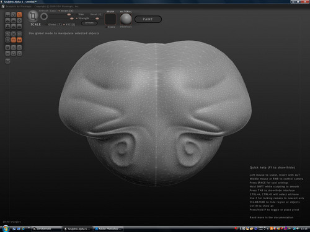Click the brush ring preview circle
Image resolution: width=310 pixels, height=232 pixels.
(x=44, y=17)
